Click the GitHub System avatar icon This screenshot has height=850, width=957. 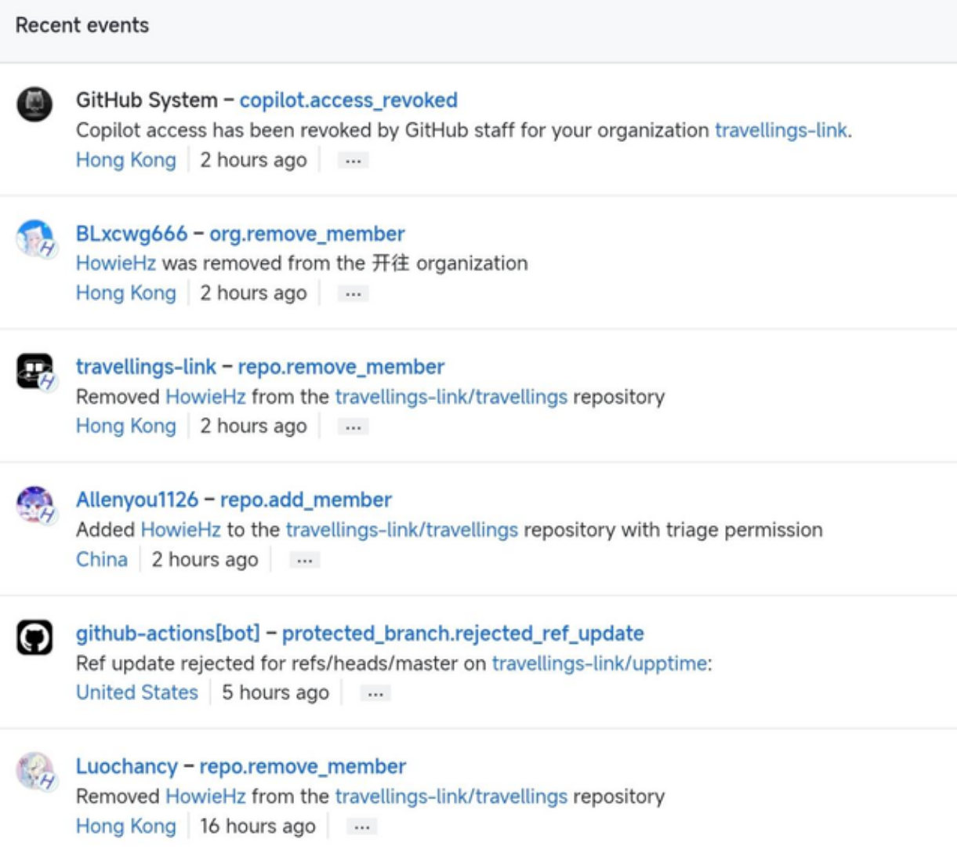click(34, 104)
